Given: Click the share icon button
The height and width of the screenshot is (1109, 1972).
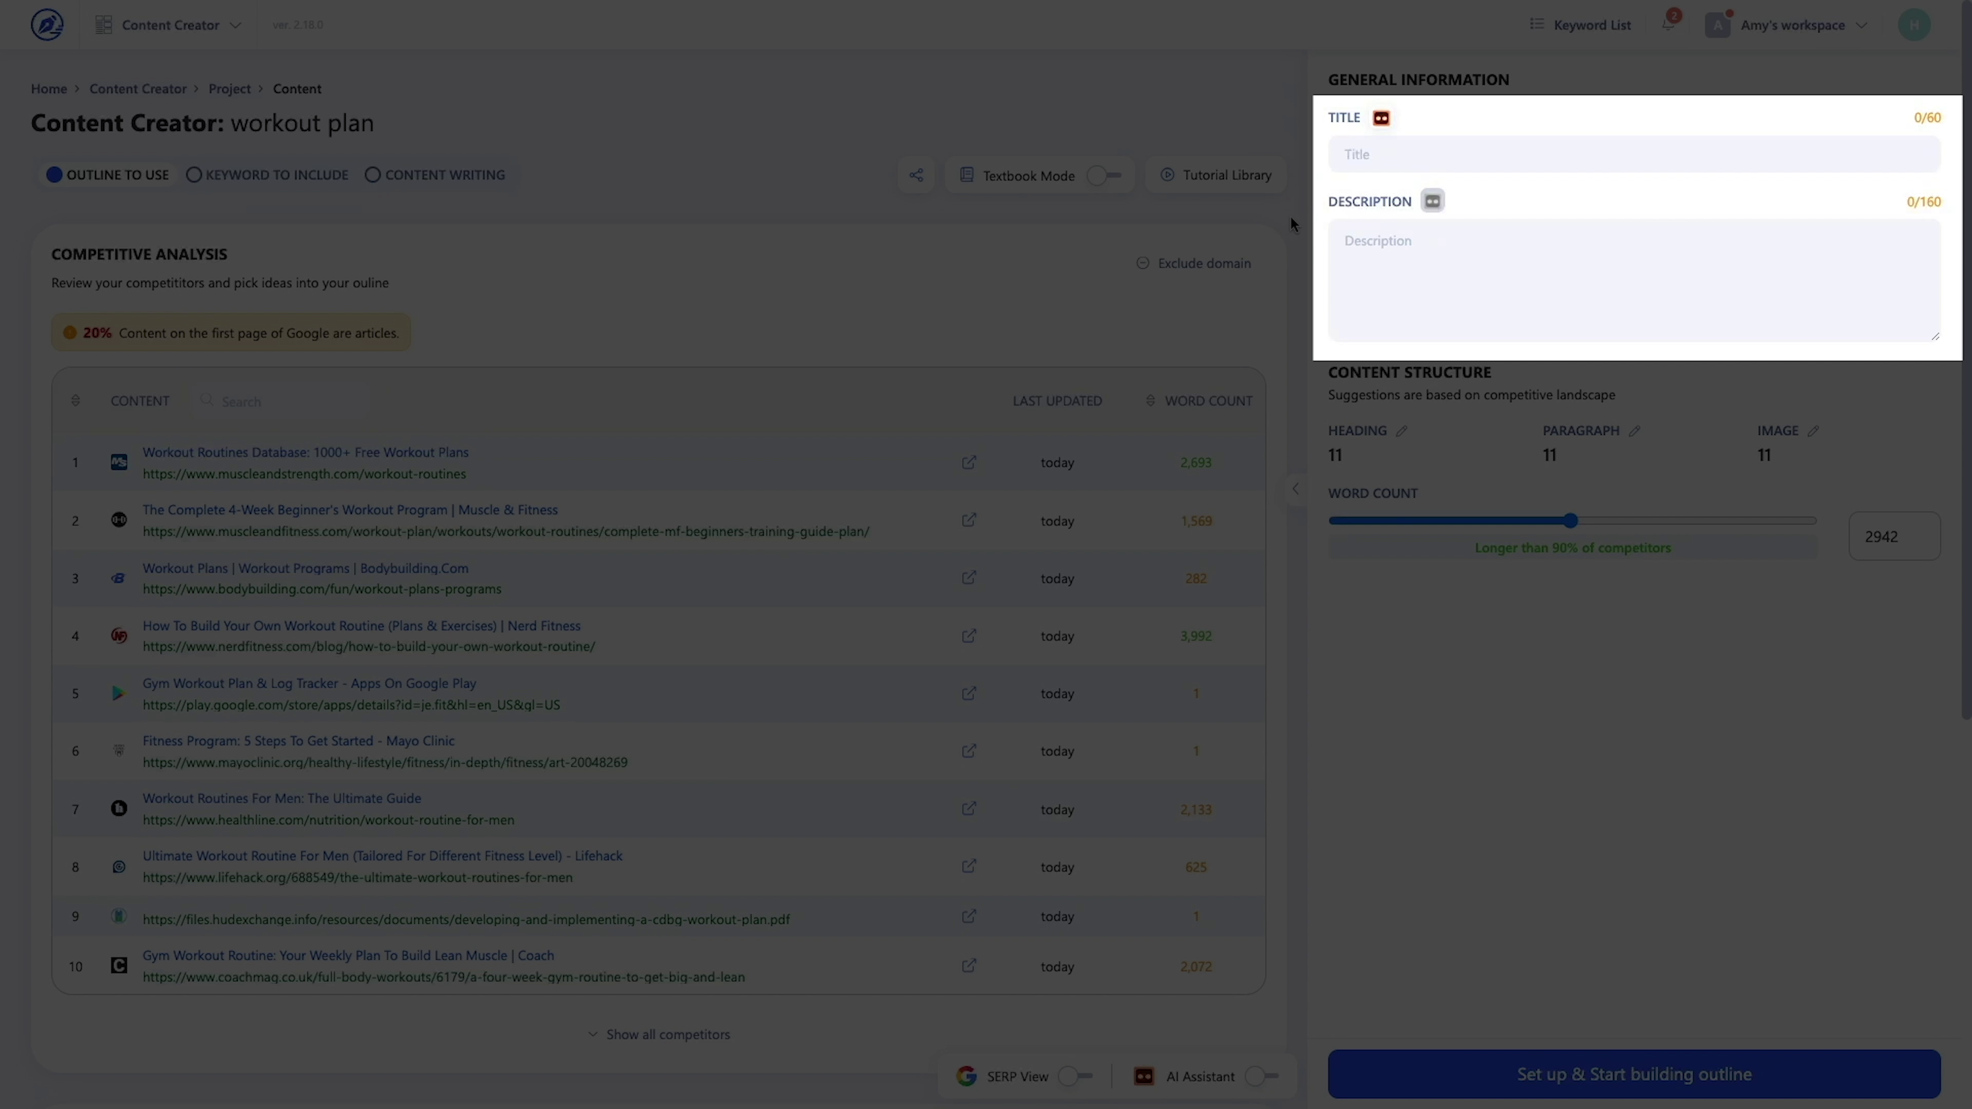Looking at the screenshot, I should (x=916, y=175).
